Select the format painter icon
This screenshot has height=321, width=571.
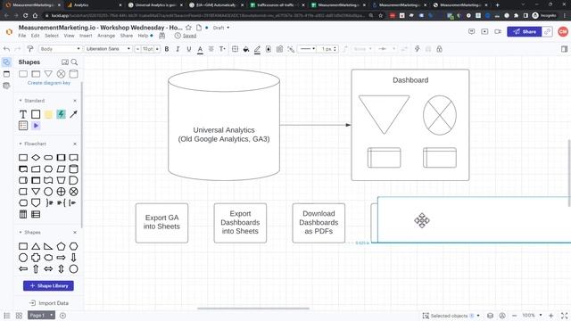click(30, 49)
